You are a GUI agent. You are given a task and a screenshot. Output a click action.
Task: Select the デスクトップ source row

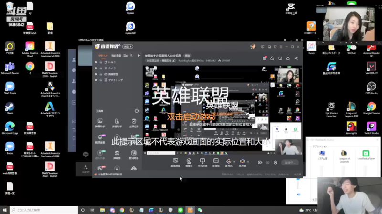(117, 80)
